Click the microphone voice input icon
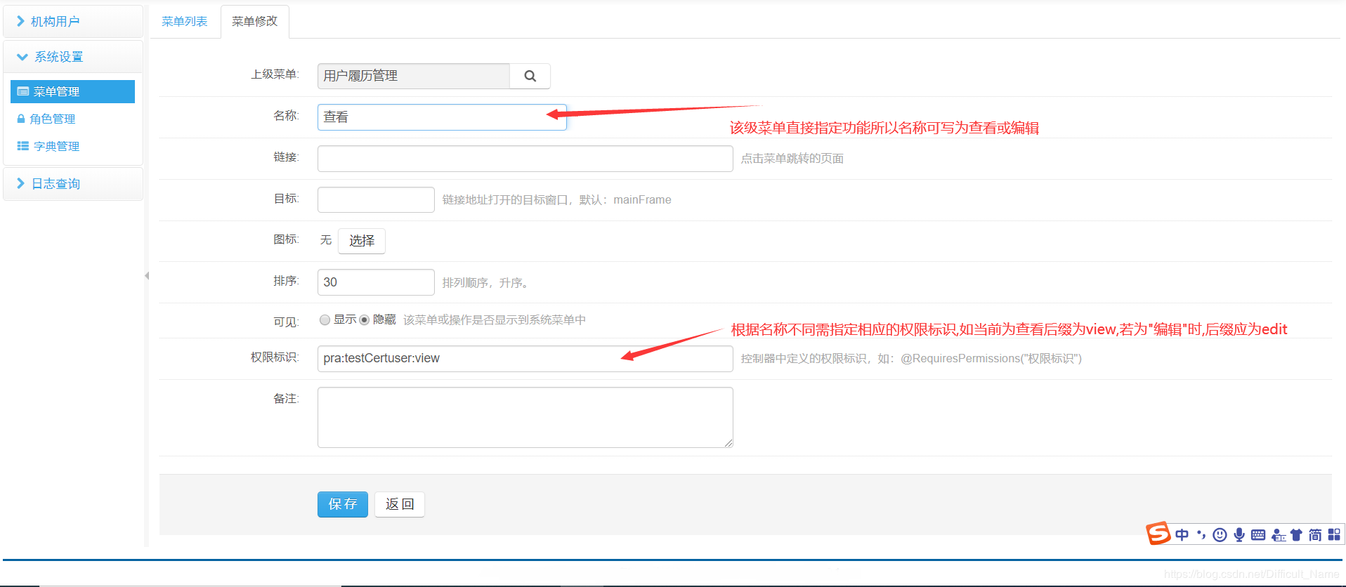Screen dimensions: 1346x587 (1239, 535)
